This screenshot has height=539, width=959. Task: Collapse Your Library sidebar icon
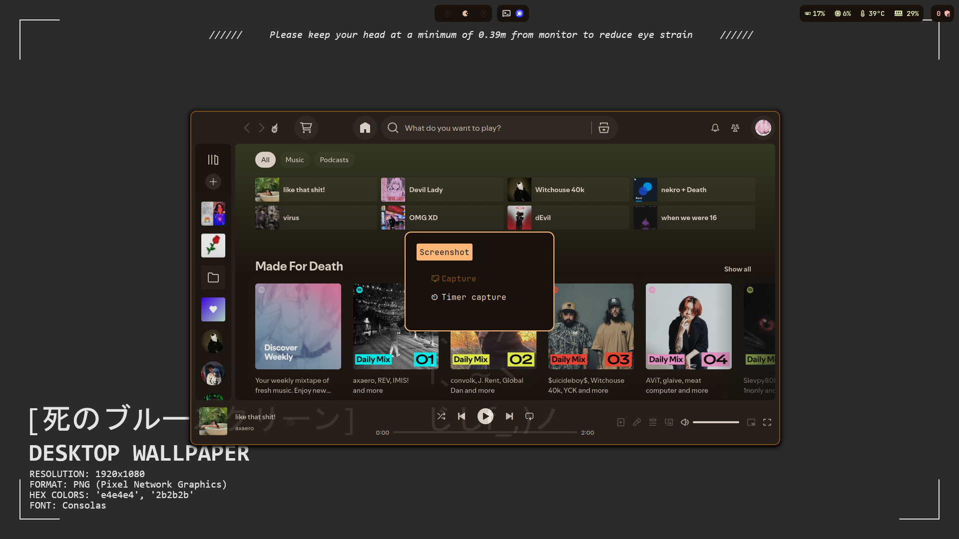coord(213,160)
